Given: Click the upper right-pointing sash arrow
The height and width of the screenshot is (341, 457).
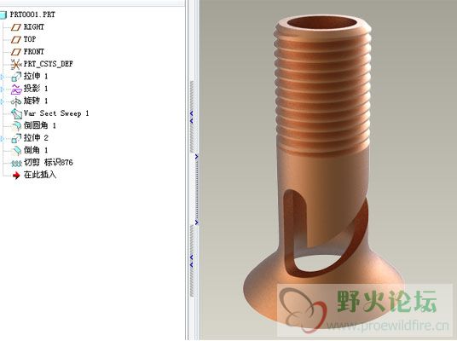Looking at the screenshot, I should pos(197,157).
